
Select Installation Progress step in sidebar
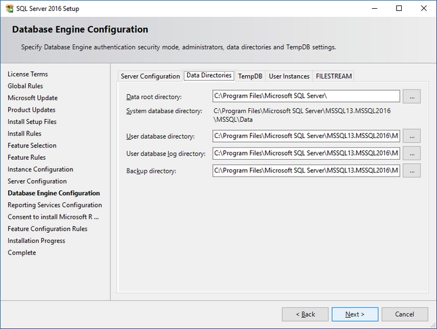[x=36, y=241]
